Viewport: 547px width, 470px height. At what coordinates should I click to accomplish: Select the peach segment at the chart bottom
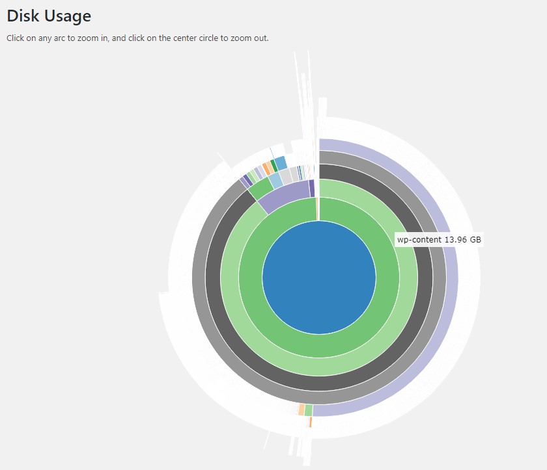tap(301, 410)
